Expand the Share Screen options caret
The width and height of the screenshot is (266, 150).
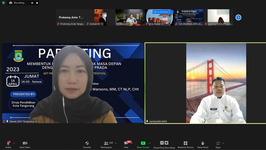click(150, 143)
